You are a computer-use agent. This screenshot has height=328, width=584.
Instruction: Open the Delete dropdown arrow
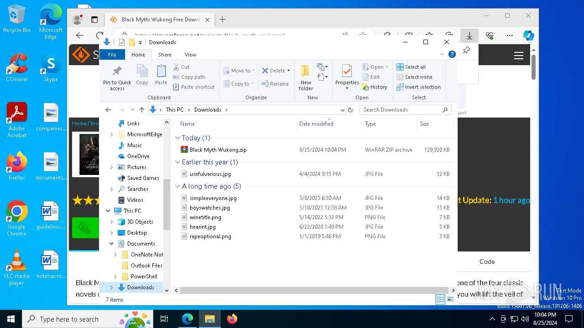289,71
